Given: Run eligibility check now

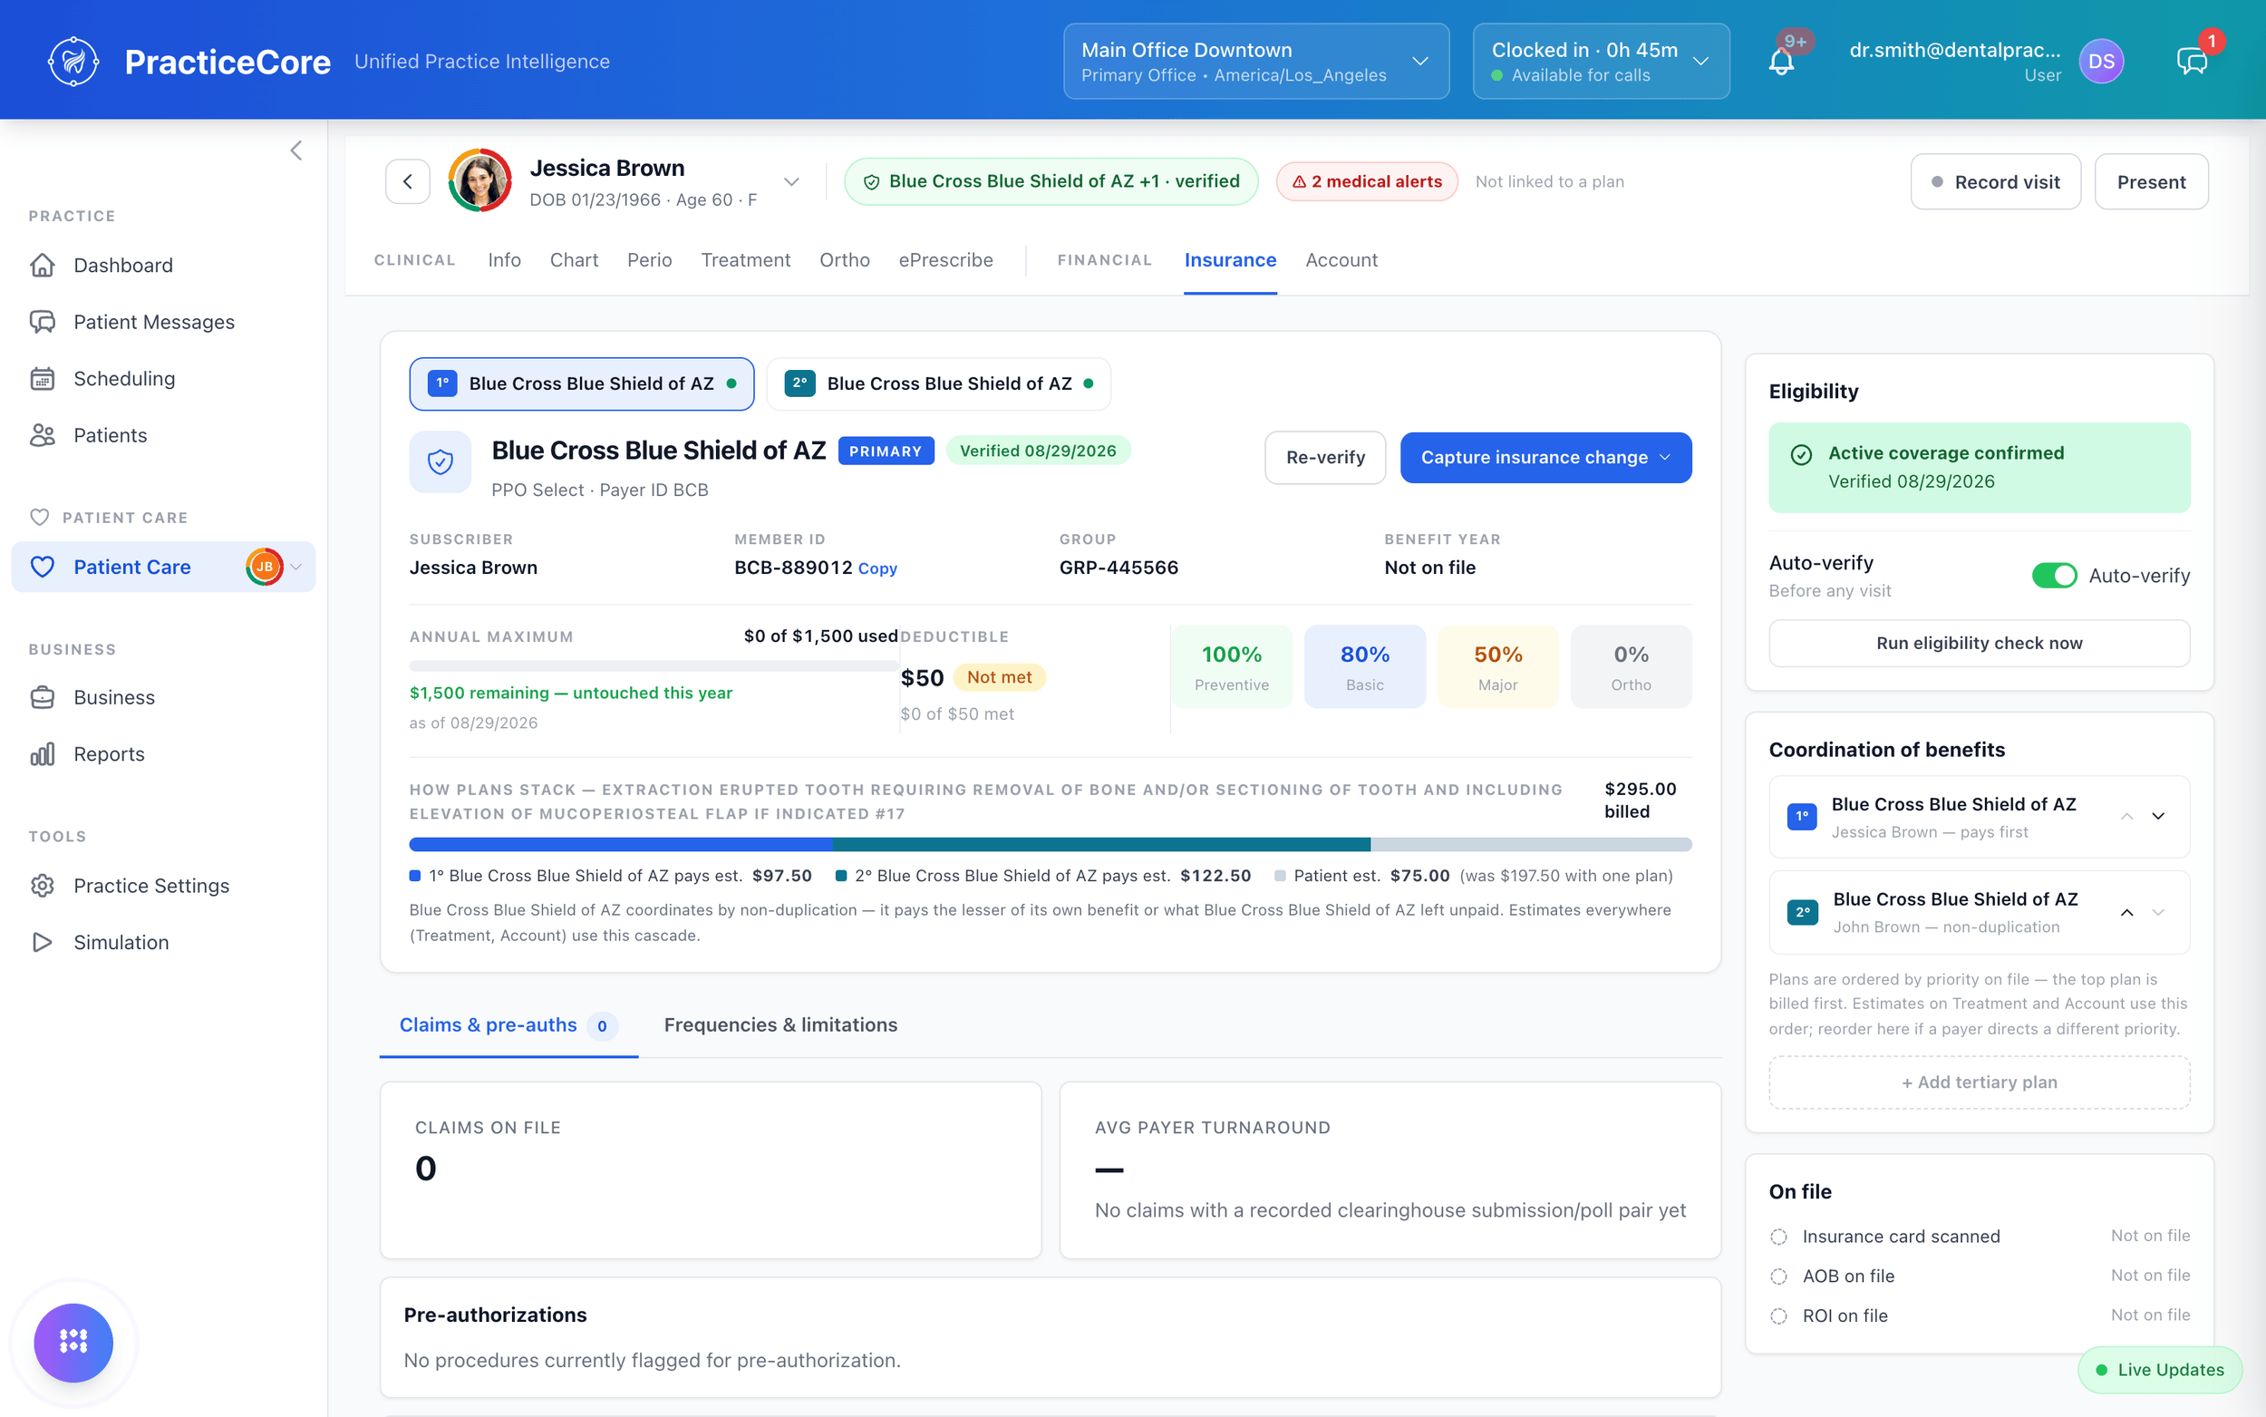Looking at the screenshot, I should [1979, 643].
